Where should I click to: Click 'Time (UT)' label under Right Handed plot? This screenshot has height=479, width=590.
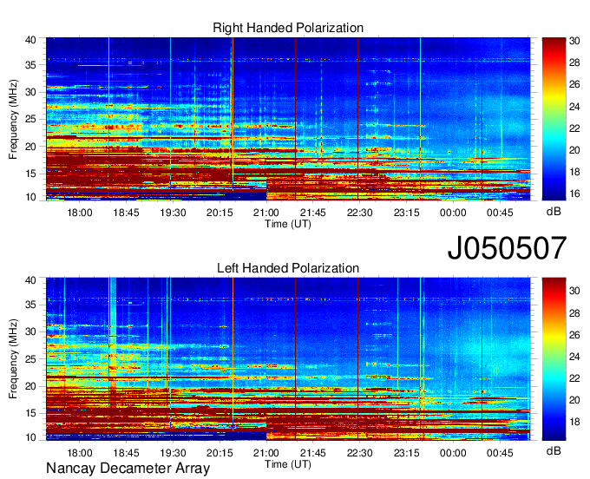288,224
